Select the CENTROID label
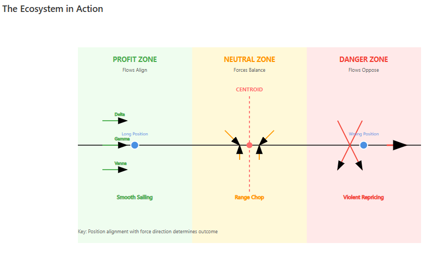Viewport: 433px width, 255px height. pyautogui.click(x=249, y=90)
